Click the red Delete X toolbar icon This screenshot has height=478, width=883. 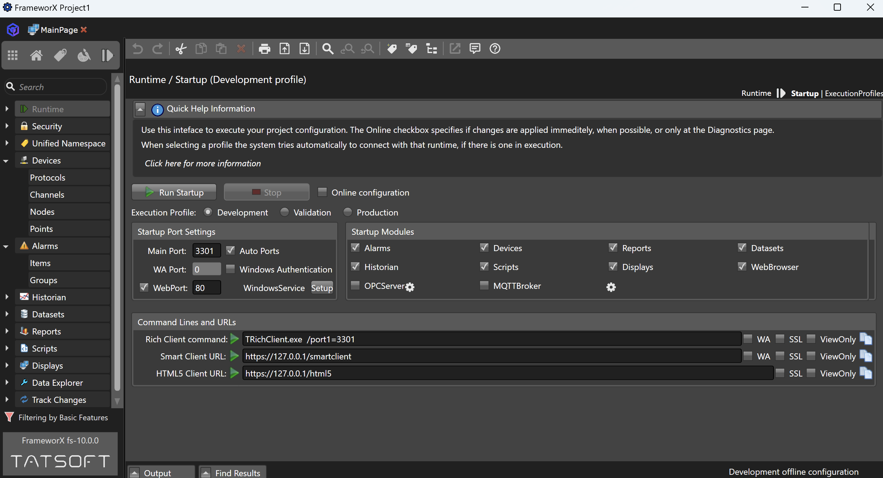[x=241, y=48]
